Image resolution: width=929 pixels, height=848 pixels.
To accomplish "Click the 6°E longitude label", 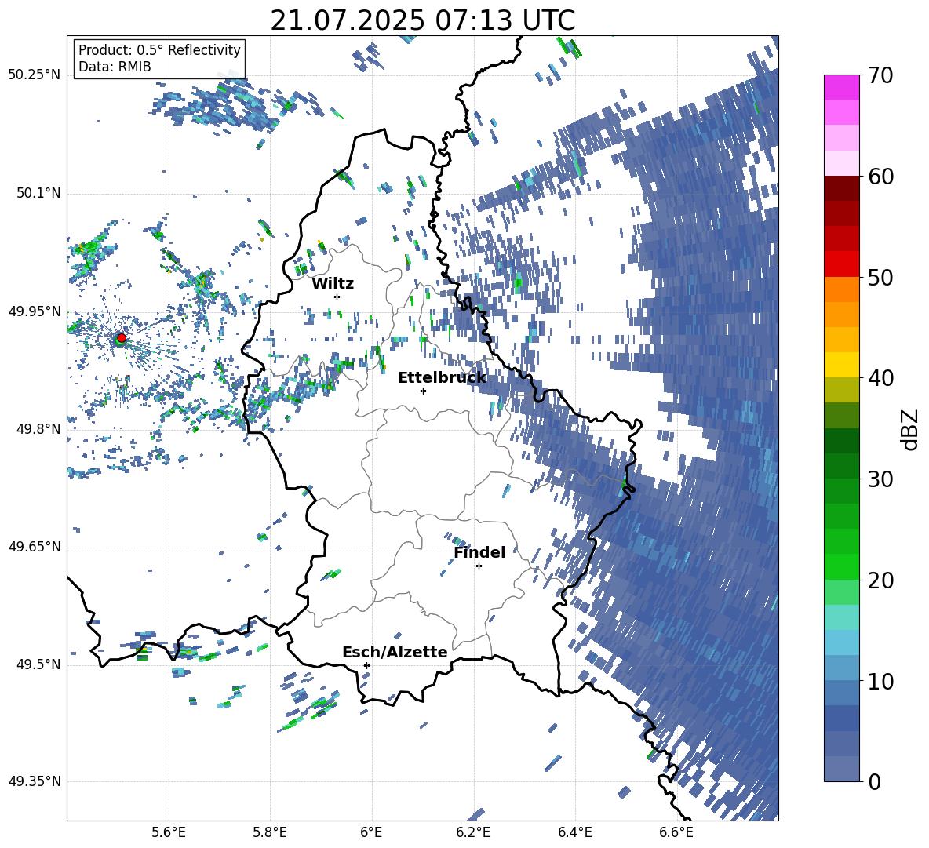I will point(371,832).
